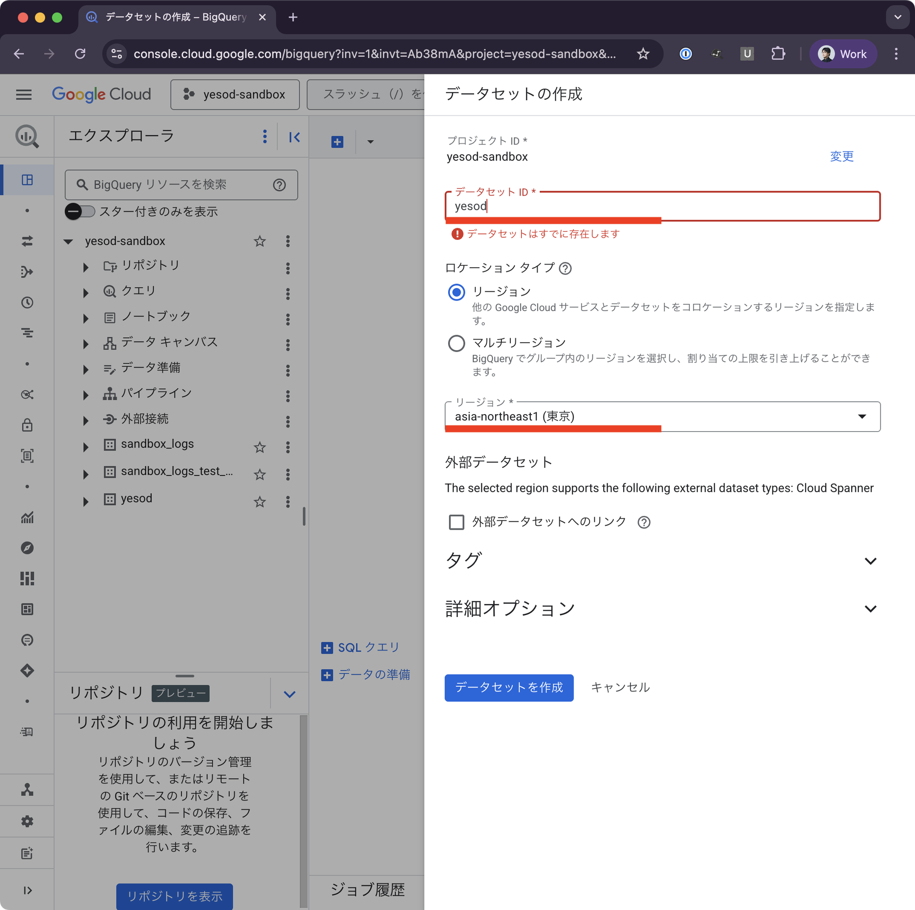Click the resize handle above リポジトリ panel
Viewport: 915px width, 910px height.
[185, 675]
